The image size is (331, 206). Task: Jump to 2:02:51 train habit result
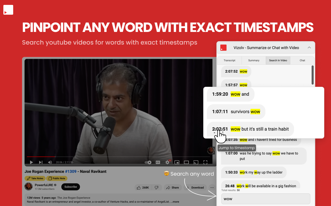tap(250, 129)
